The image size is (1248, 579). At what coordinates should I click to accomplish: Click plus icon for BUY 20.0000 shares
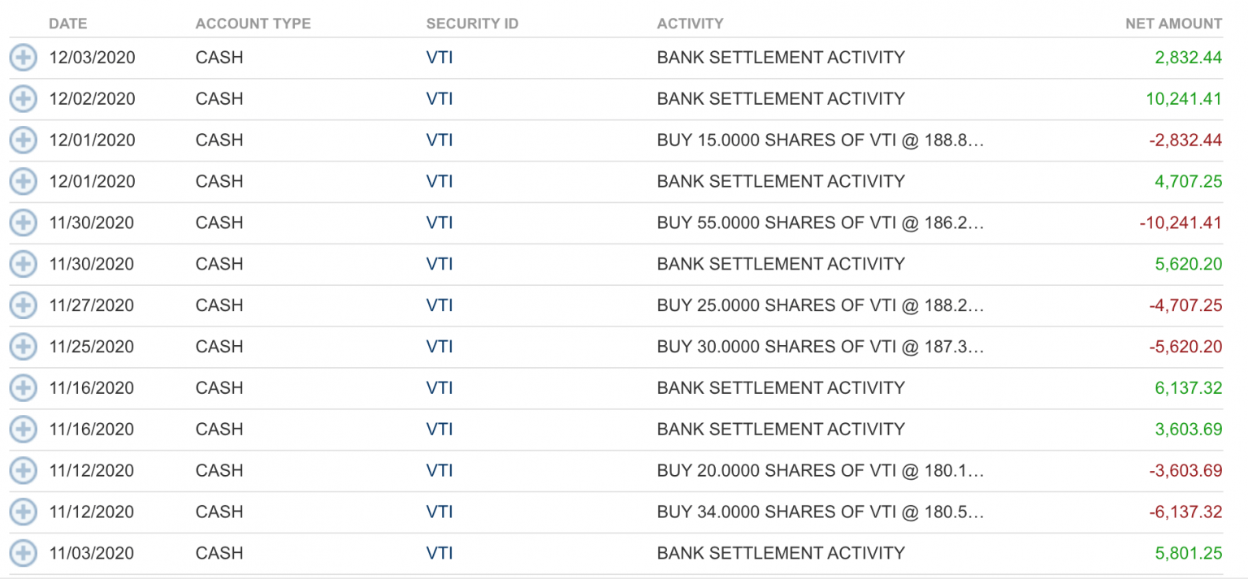(x=23, y=470)
